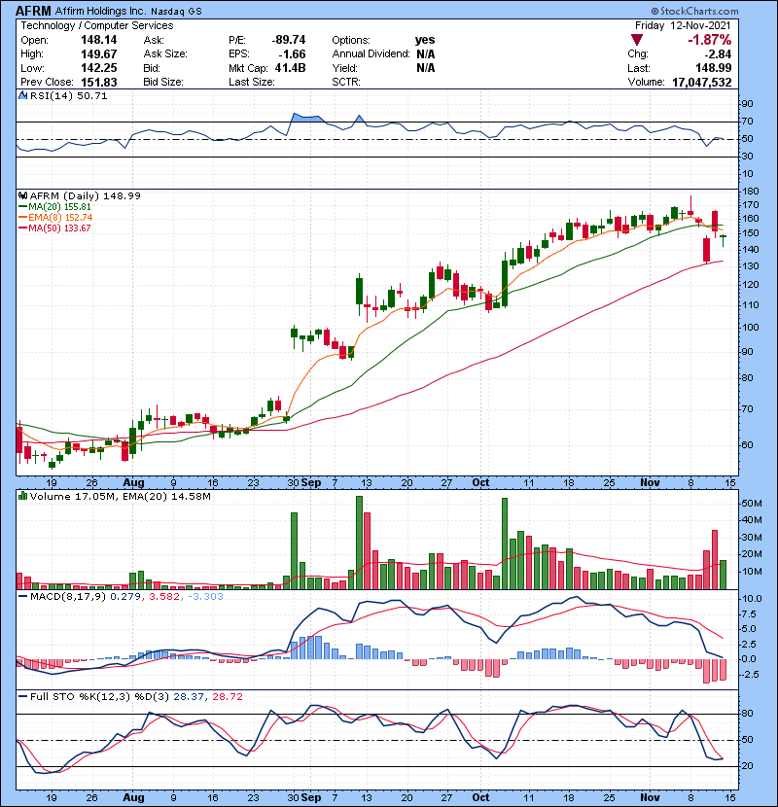Click the Prev Close value 151.83
Viewport: 778px width, 807px height.
(99, 83)
